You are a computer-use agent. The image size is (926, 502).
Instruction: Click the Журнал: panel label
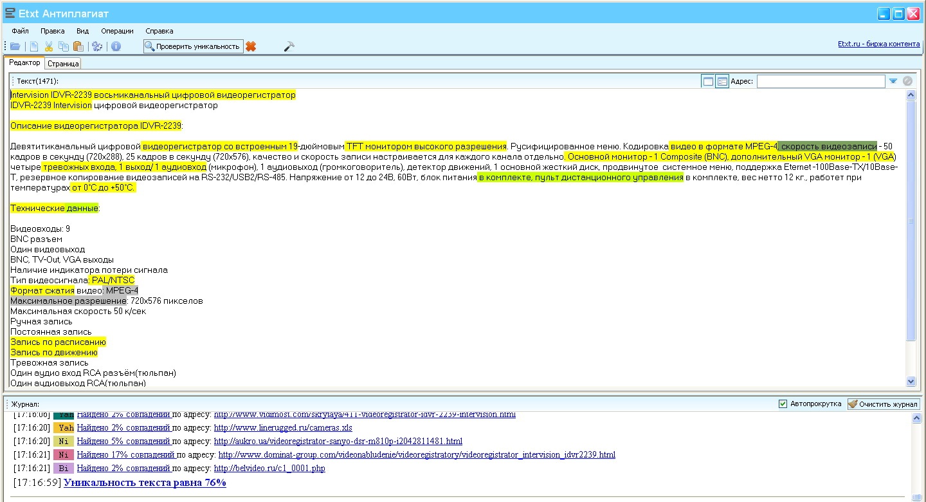click(x=25, y=404)
